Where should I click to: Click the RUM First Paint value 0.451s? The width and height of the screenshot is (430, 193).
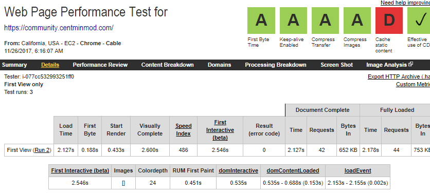coord(193,183)
